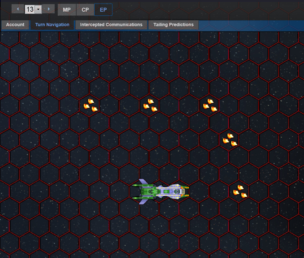The height and width of the screenshot is (258, 304).
Task: Click the ship's orange-striped nose
Action: coord(185,191)
